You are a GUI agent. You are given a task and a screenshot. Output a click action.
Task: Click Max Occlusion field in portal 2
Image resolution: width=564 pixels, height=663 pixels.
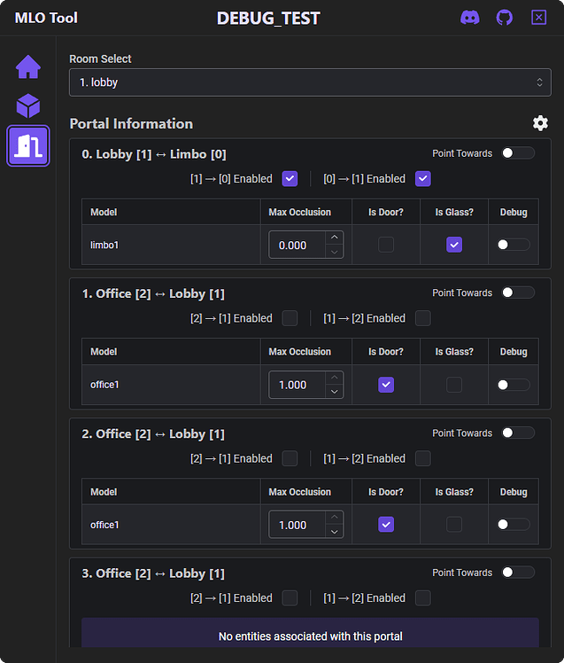[297, 525]
